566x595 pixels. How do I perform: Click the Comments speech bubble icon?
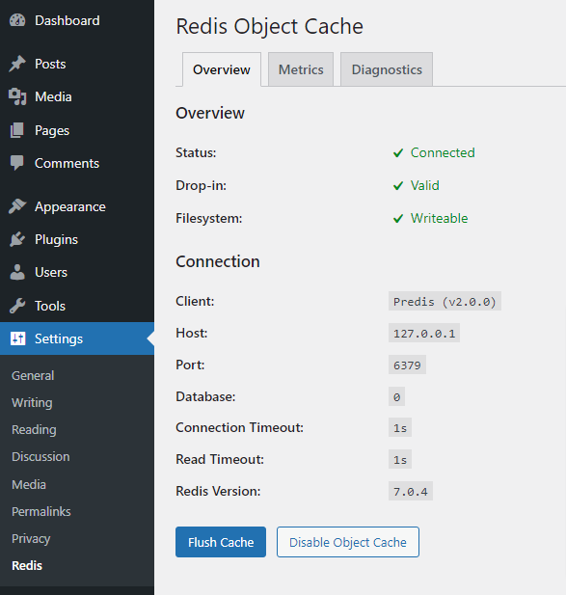17,163
